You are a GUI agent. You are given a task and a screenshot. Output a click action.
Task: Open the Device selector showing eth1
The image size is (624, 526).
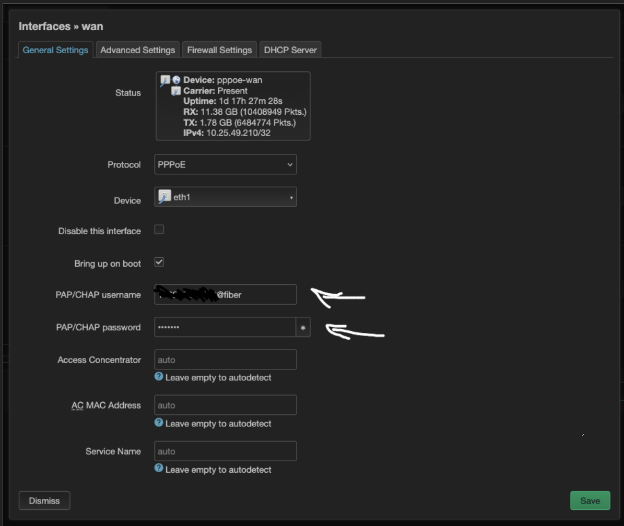(225, 197)
